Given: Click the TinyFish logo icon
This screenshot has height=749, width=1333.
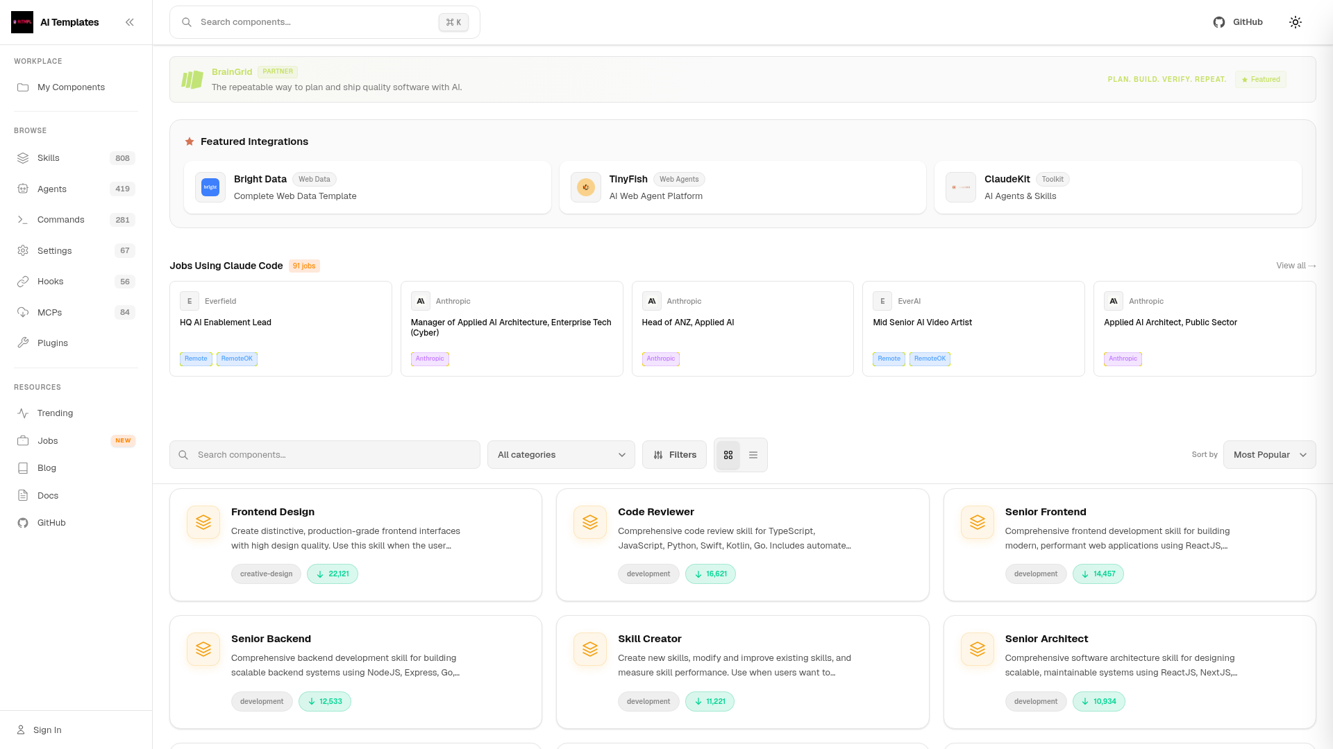Looking at the screenshot, I should click(586, 187).
